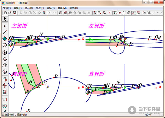Select the frustum prism tool
The image size is (165, 118).
click(5, 65)
